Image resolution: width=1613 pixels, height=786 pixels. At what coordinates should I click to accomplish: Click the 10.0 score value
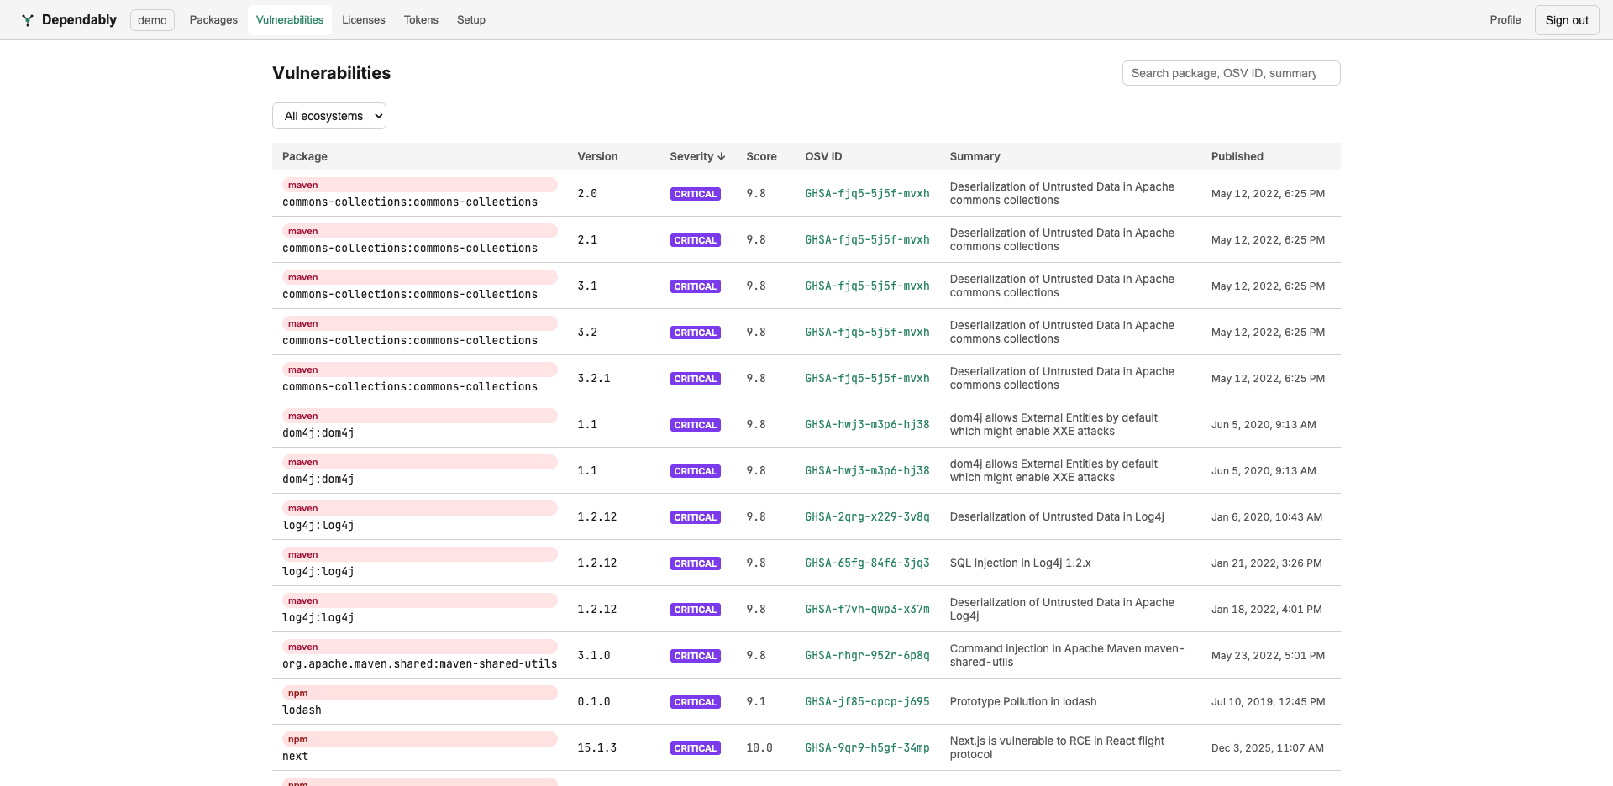[759, 748]
